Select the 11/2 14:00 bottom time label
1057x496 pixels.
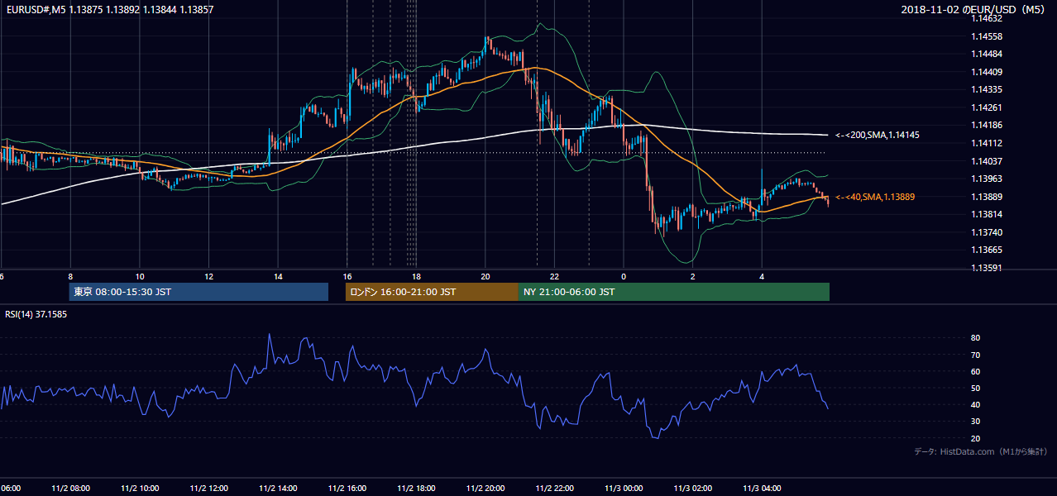pos(278,489)
